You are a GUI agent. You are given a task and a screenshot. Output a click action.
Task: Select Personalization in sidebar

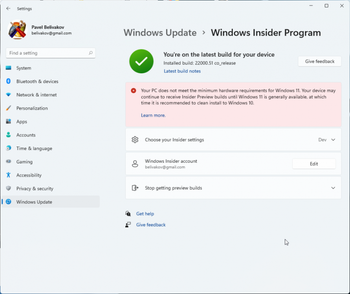click(51, 108)
